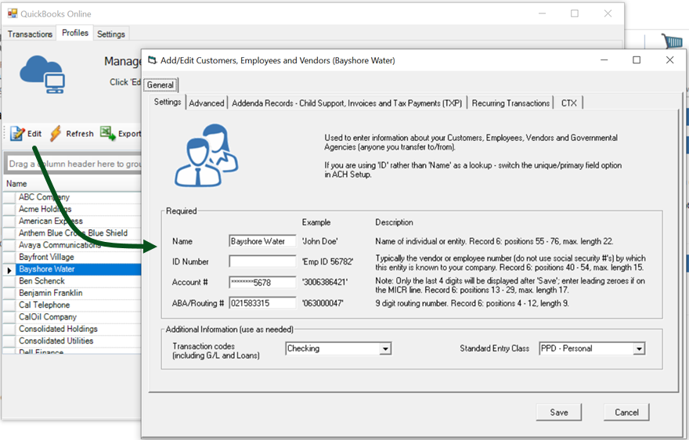Screen dimensions: 689x440
Task: Click the Refresh lightning bolt icon
Action: [56, 133]
